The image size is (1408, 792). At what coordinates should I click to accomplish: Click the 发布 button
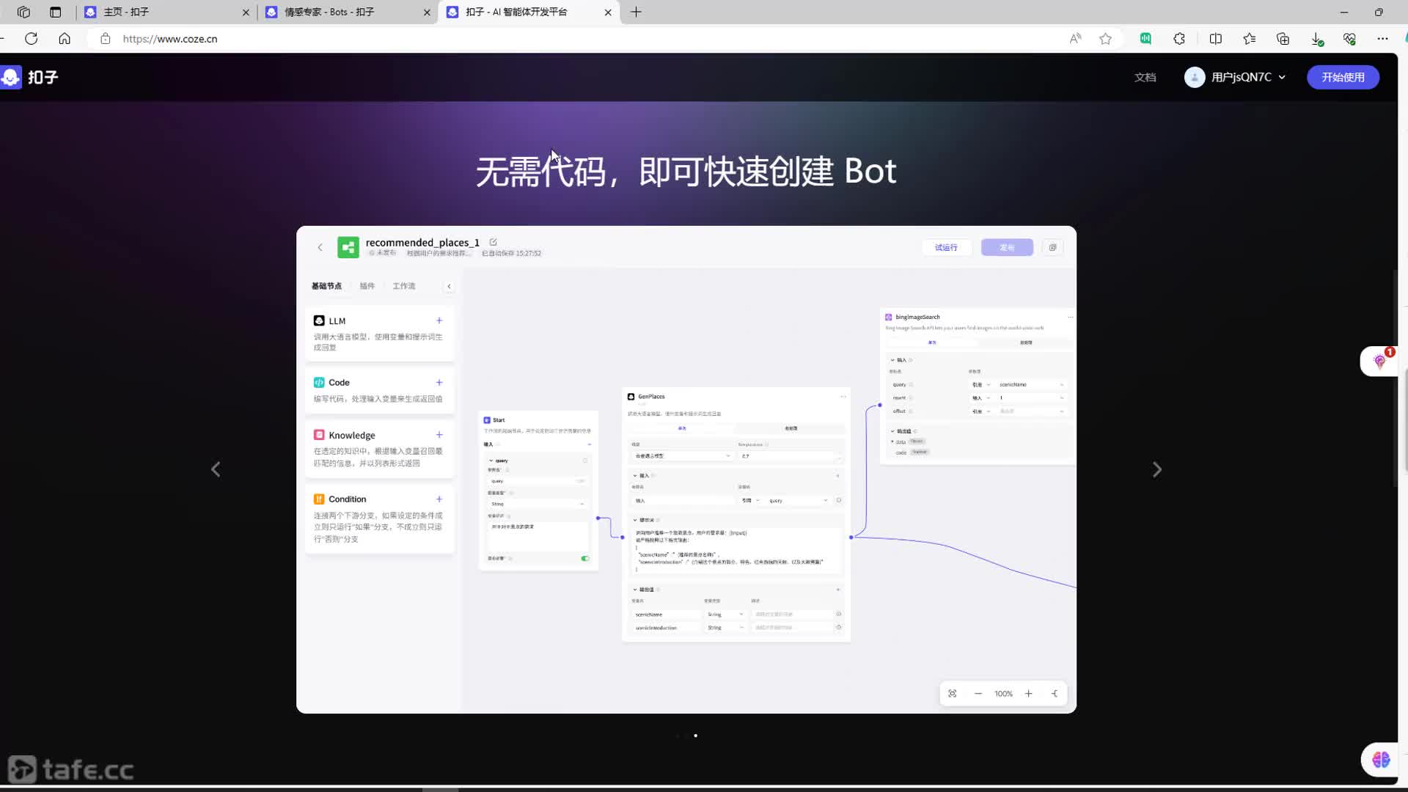click(1007, 247)
